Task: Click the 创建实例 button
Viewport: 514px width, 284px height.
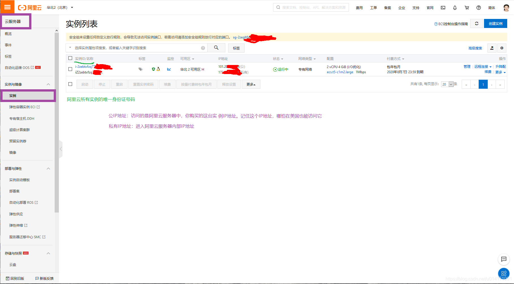Action: tap(495, 23)
